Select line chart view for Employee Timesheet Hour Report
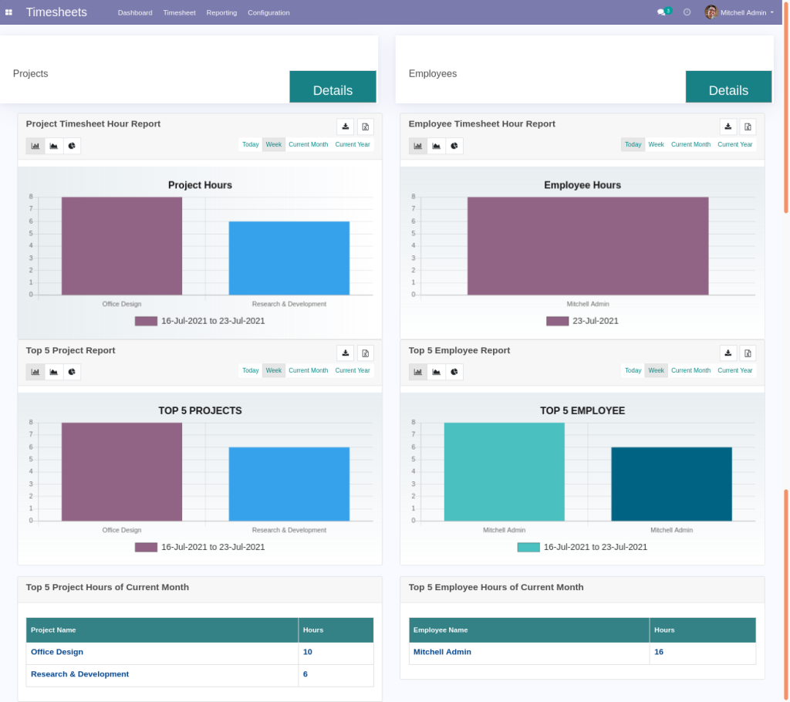This screenshot has width=790, height=702. pos(436,146)
